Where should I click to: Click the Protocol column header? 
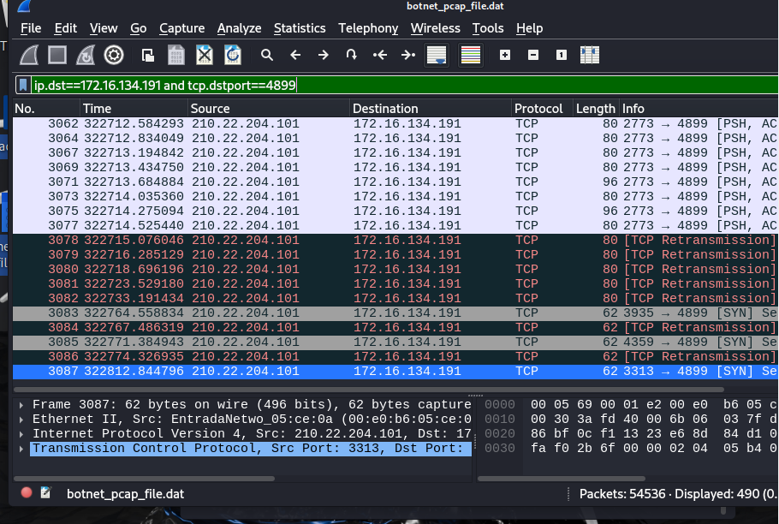click(x=538, y=109)
